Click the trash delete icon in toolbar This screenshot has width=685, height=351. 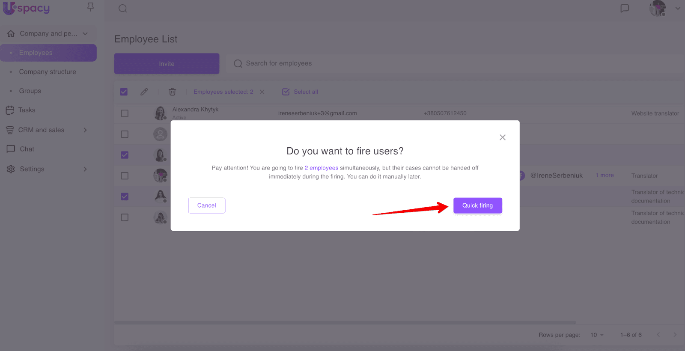point(172,92)
